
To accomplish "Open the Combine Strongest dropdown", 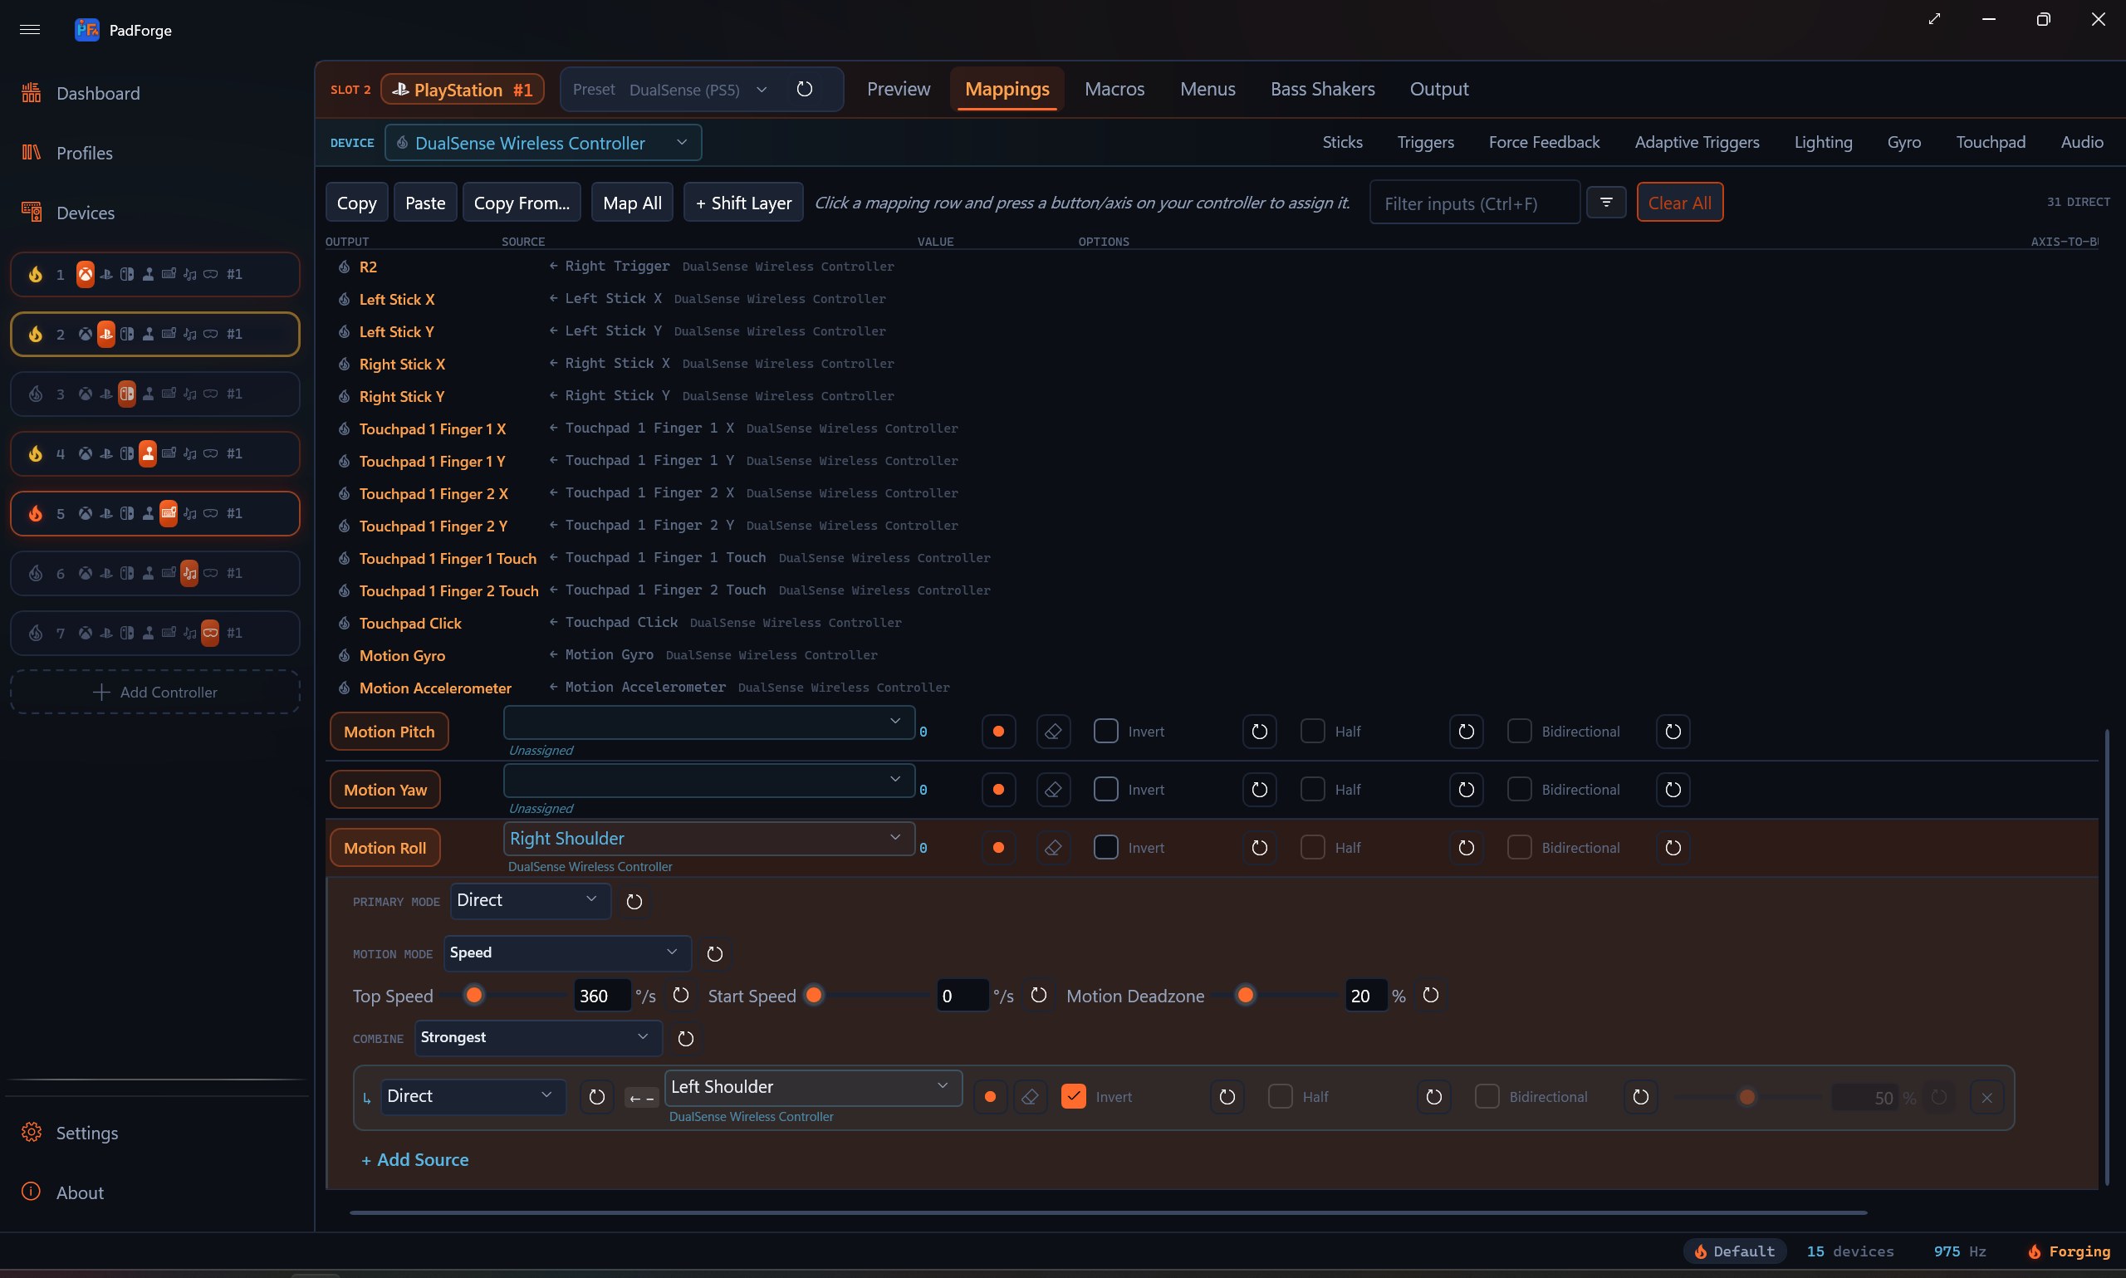I will [538, 1038].
